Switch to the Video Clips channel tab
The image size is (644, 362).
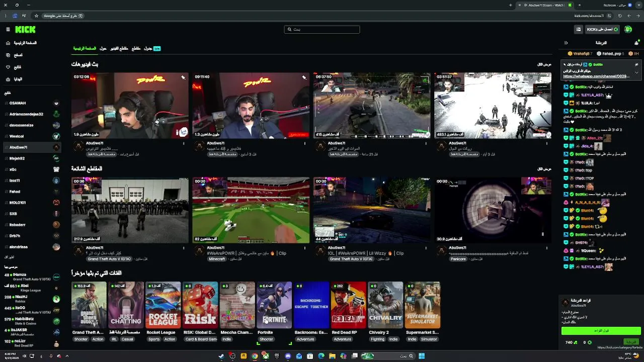119,48
